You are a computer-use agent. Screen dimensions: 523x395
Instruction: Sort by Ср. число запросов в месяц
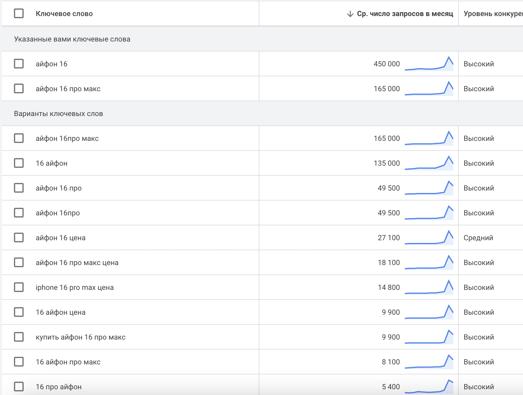[x=405, y=14]
